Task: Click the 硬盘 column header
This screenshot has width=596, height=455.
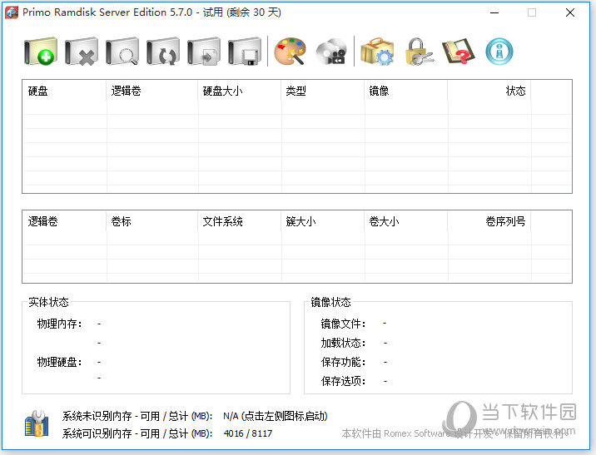Action: click(x=65, y=91)
